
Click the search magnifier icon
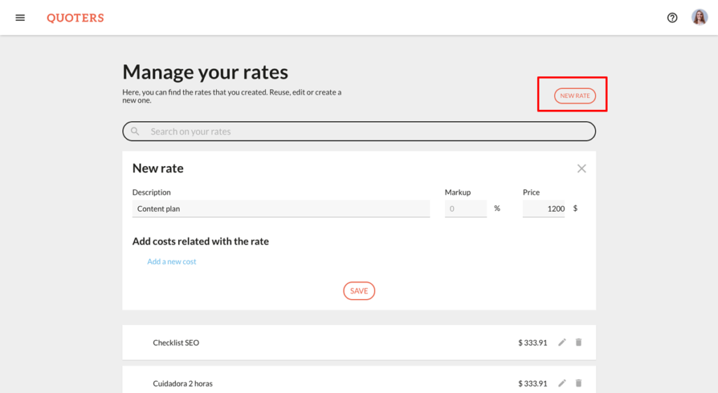tap(135, 131)
